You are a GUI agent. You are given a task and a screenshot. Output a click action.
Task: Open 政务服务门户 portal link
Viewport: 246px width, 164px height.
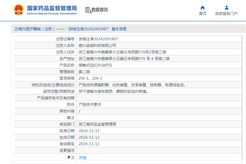(226, 14)
